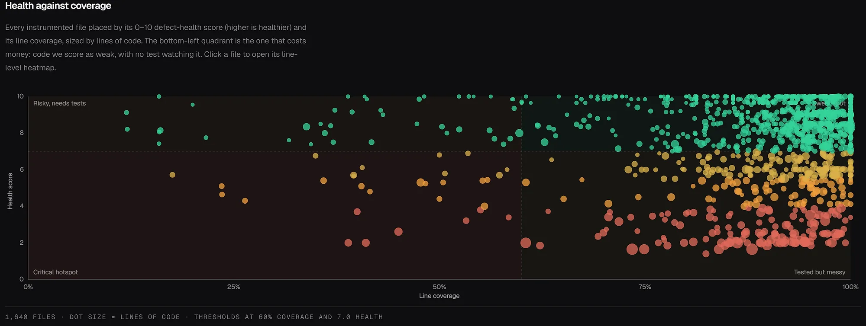Screen dimensions: 866x326
Task: Click the description paragraph under the chart title
Action: tap(156, 48)
